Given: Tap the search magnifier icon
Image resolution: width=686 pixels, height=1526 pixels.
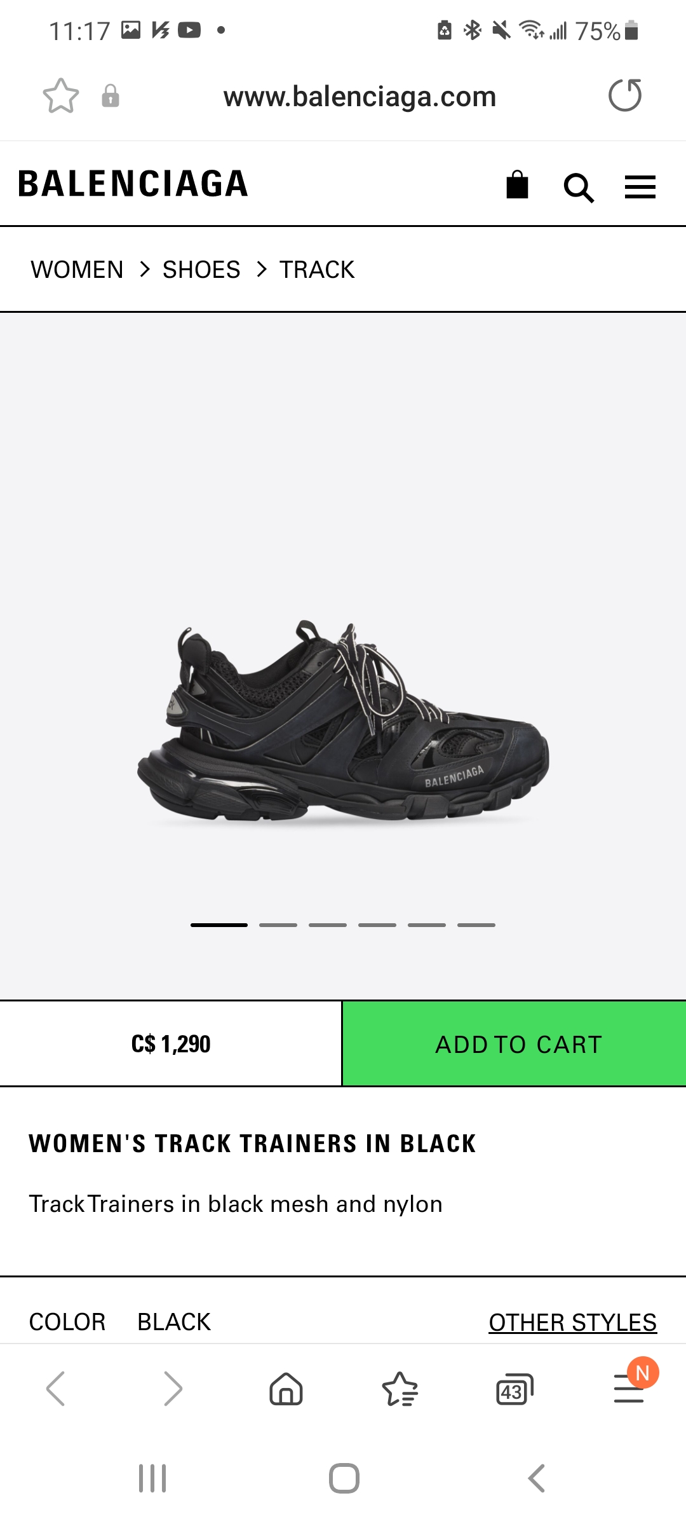Looking at the screenshot, I should pos(579,188).
